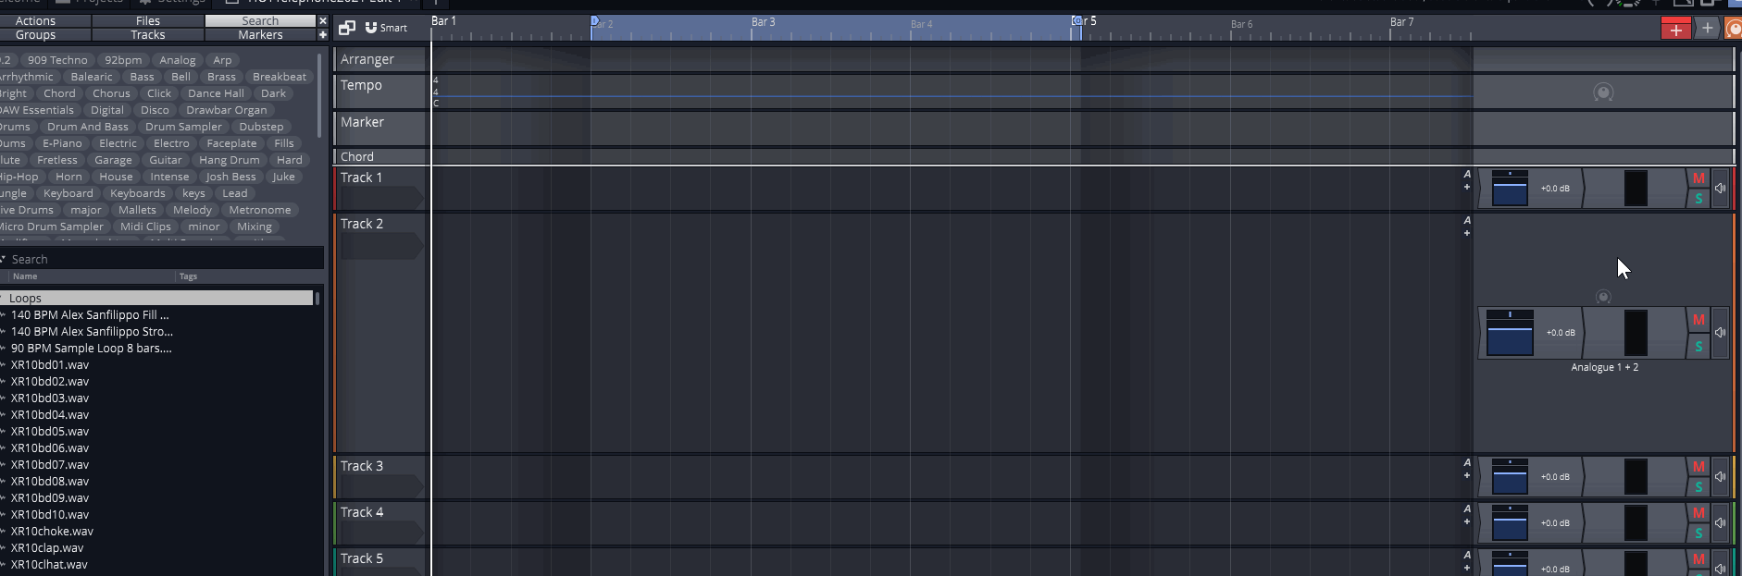Screen dimensions: 1742x576
Task: Expand the XR10bd01.wav entry
Action: click(x=4, y=365)
